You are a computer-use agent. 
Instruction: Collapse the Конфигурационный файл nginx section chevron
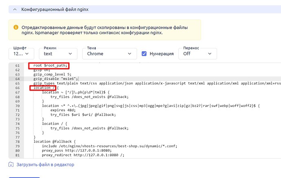click(15, 9)
